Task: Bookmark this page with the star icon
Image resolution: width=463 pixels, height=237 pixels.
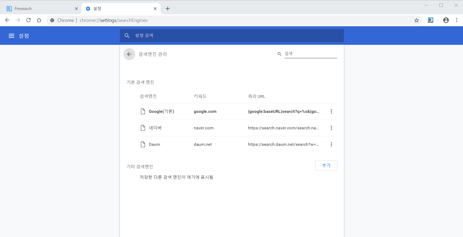Action: [x=417, y=20]
